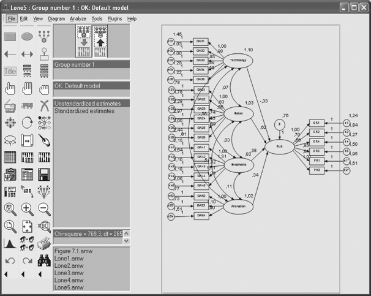Open the File menu
The height and width of the screenshot is (296, 371).
coord(11,19)
